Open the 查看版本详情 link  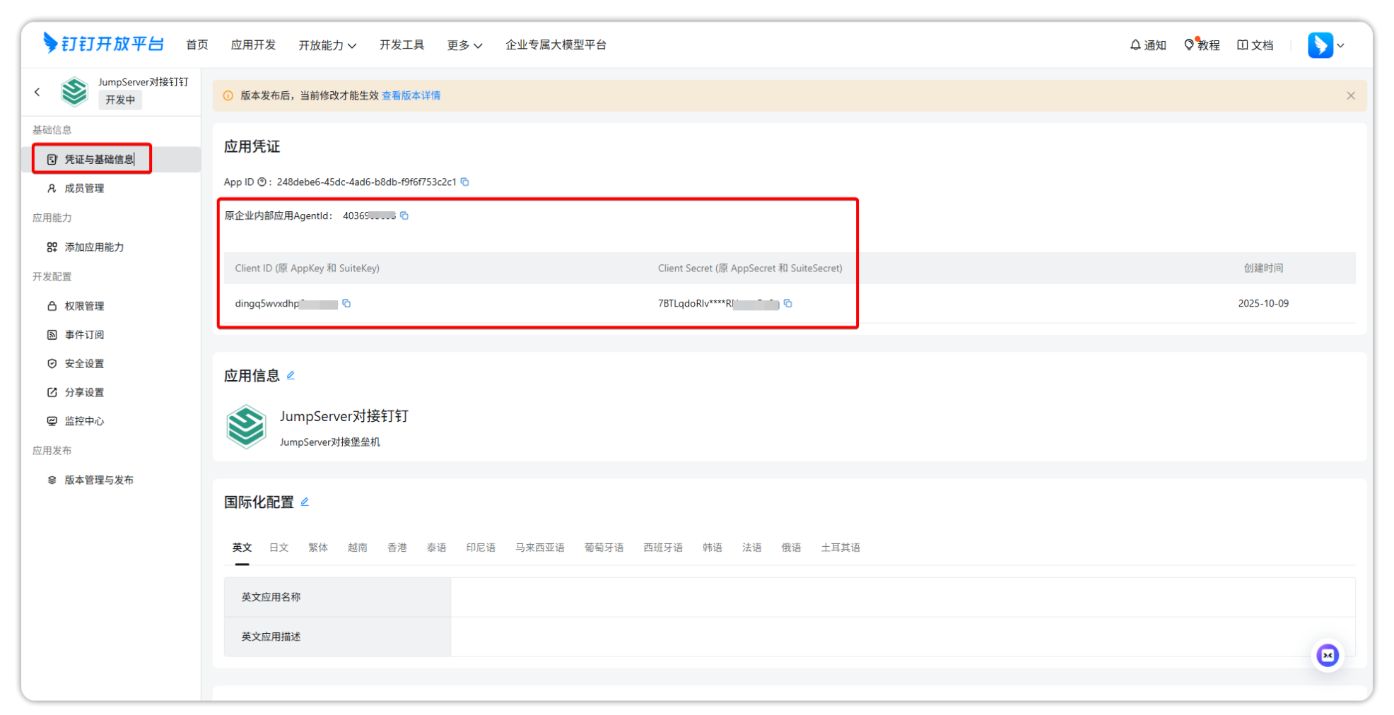coord(411,96)
